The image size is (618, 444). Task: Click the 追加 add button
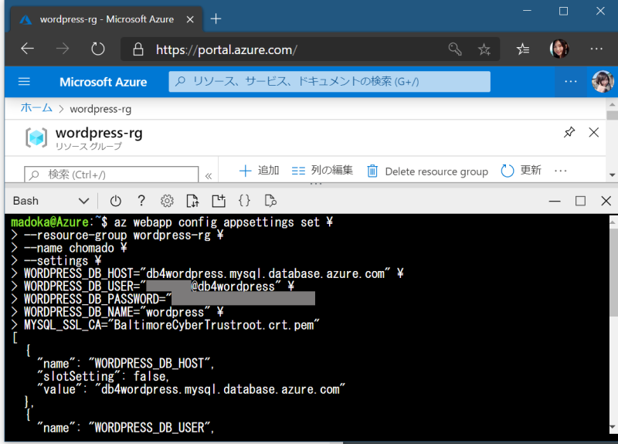click(x=259, y=171)
